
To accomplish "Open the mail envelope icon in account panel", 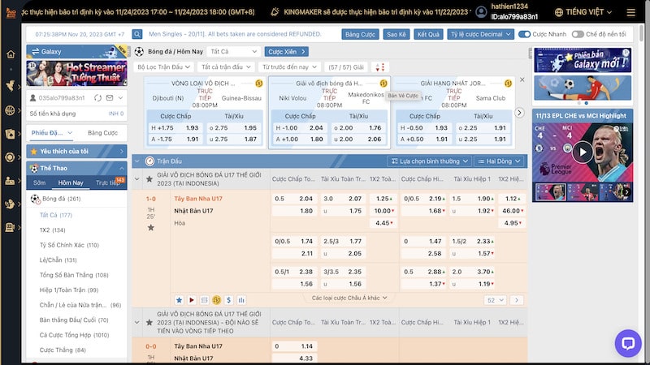I will (110, 98).
